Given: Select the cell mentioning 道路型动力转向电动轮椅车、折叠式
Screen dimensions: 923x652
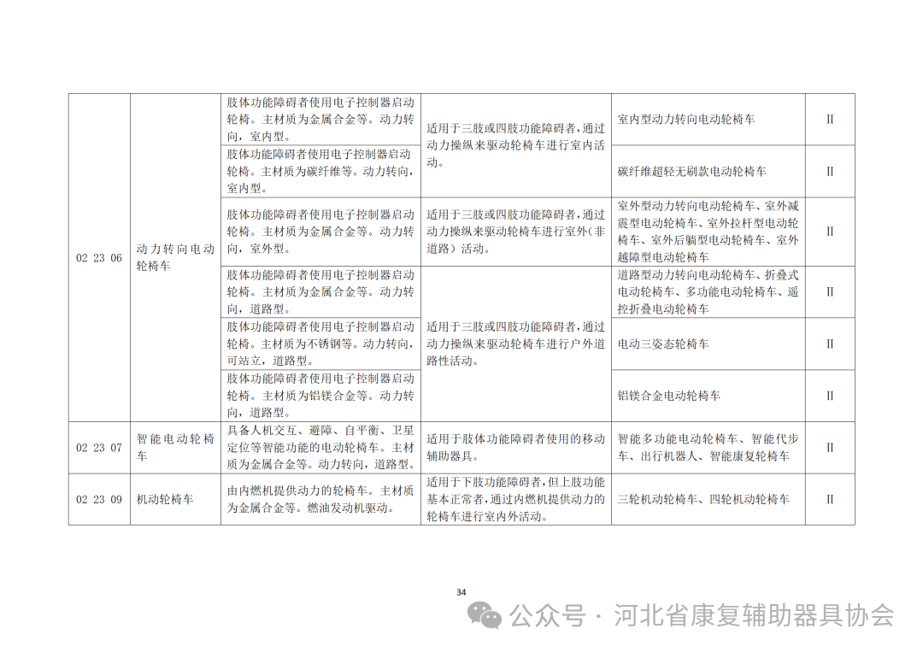Looking at the screenshot, I should (x=706, y=291).
